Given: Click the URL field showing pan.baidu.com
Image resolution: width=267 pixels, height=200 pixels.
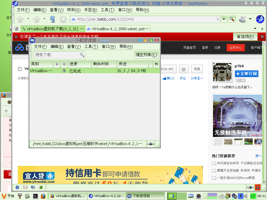Looking at the screenshot, I should (145, 19).
